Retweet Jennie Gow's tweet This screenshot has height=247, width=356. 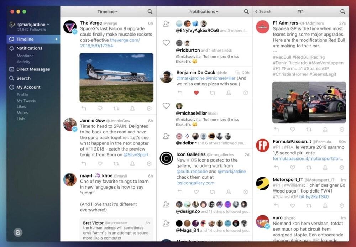tap(116, 163)
